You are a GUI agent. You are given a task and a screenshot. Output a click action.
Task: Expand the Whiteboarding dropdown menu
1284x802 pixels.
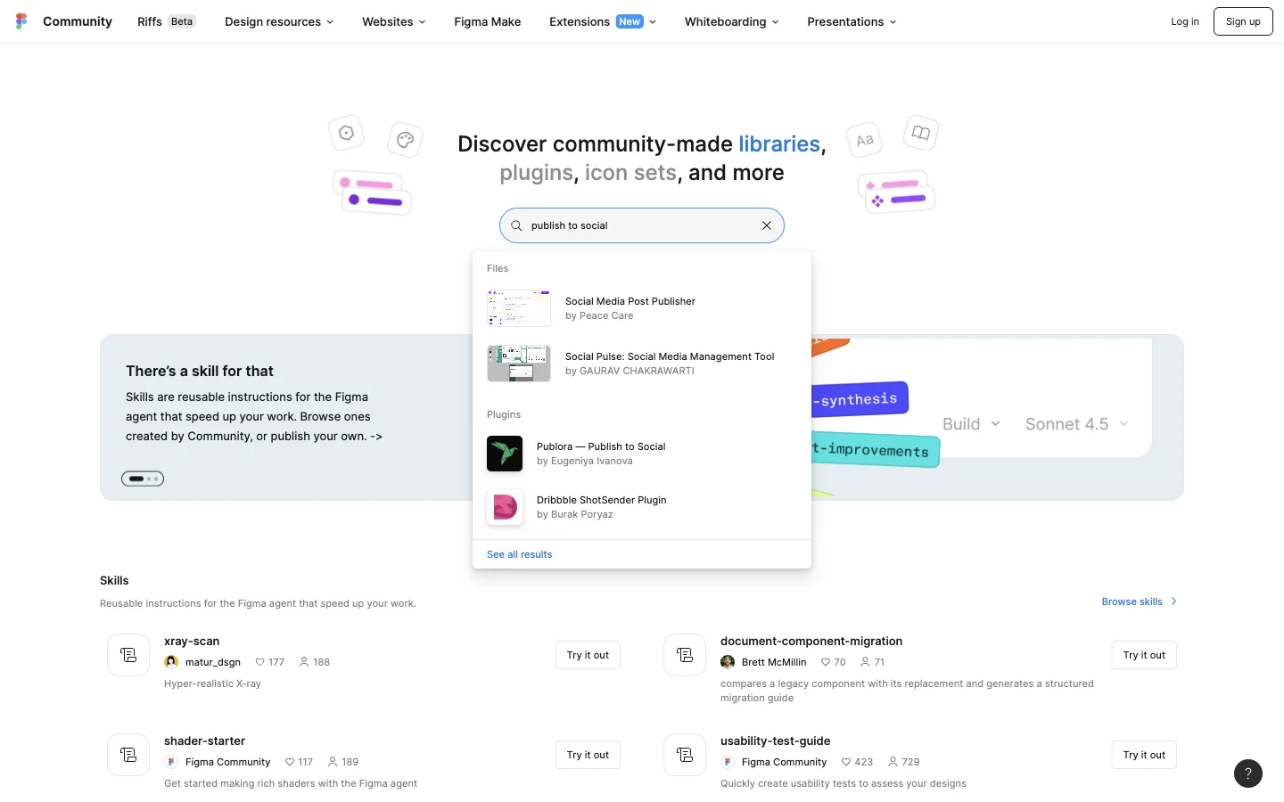point(732,21)
